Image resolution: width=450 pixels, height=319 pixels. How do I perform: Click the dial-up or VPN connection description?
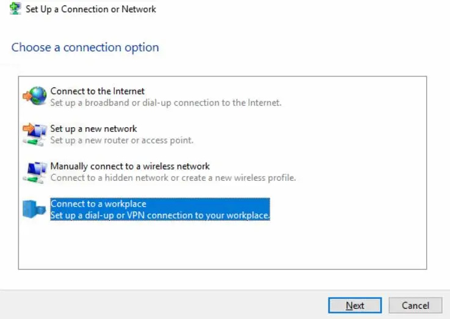[x=160, y=215]
